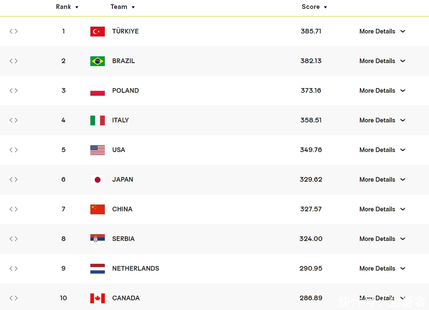Click the China flag icon

pos(98,209)
